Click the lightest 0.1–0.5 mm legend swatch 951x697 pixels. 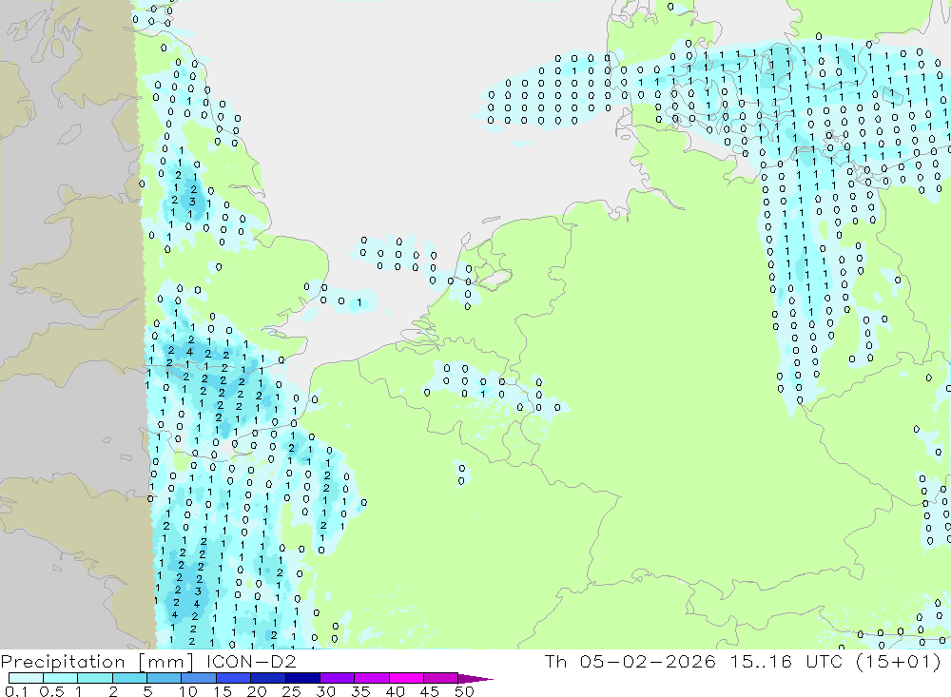pos(26,678)
